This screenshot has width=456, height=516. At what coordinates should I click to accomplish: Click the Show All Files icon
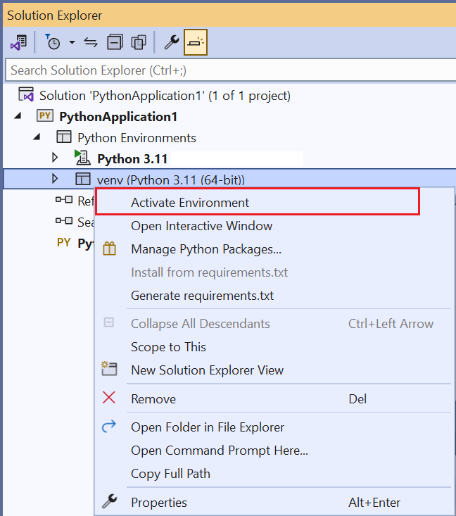[x=139, y=43]
